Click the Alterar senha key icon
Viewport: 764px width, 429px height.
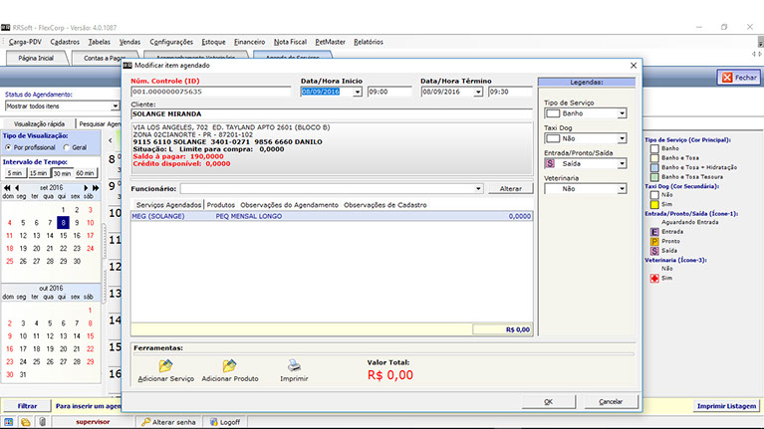[x=145, y=422]
